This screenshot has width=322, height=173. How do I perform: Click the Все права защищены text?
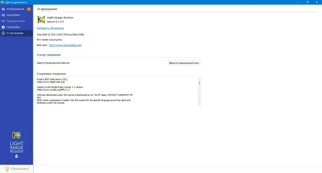[x=50, y=39]
